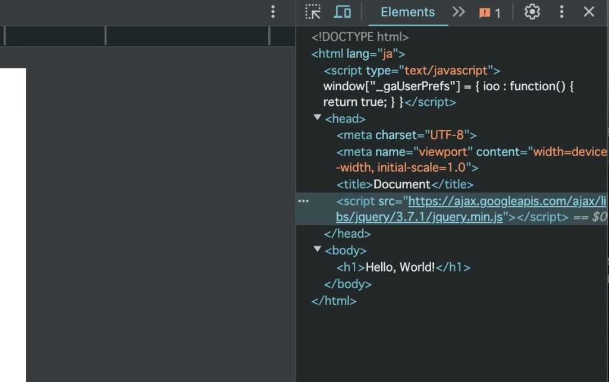Close the DevTools panel

point(589,12)
